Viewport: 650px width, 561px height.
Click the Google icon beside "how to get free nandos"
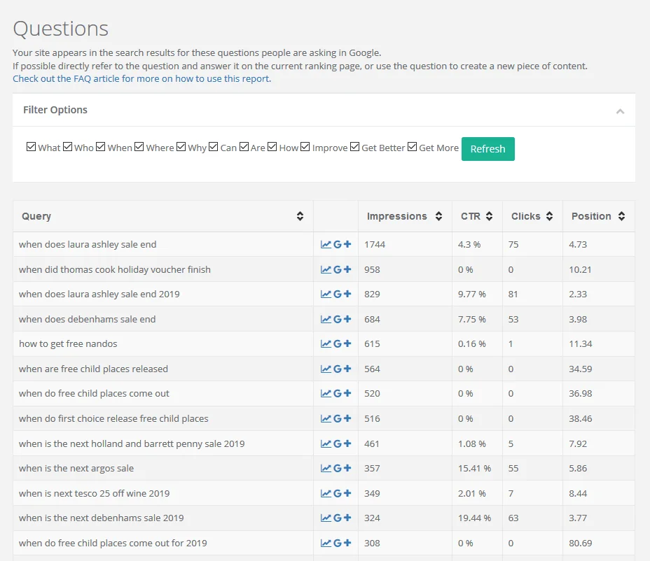pyautogui.click(x=338, y=343)
